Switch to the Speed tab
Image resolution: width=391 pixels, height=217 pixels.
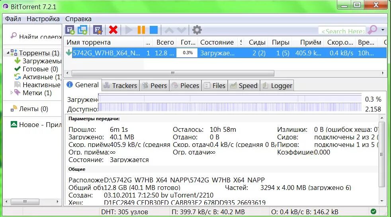point(244,86)
